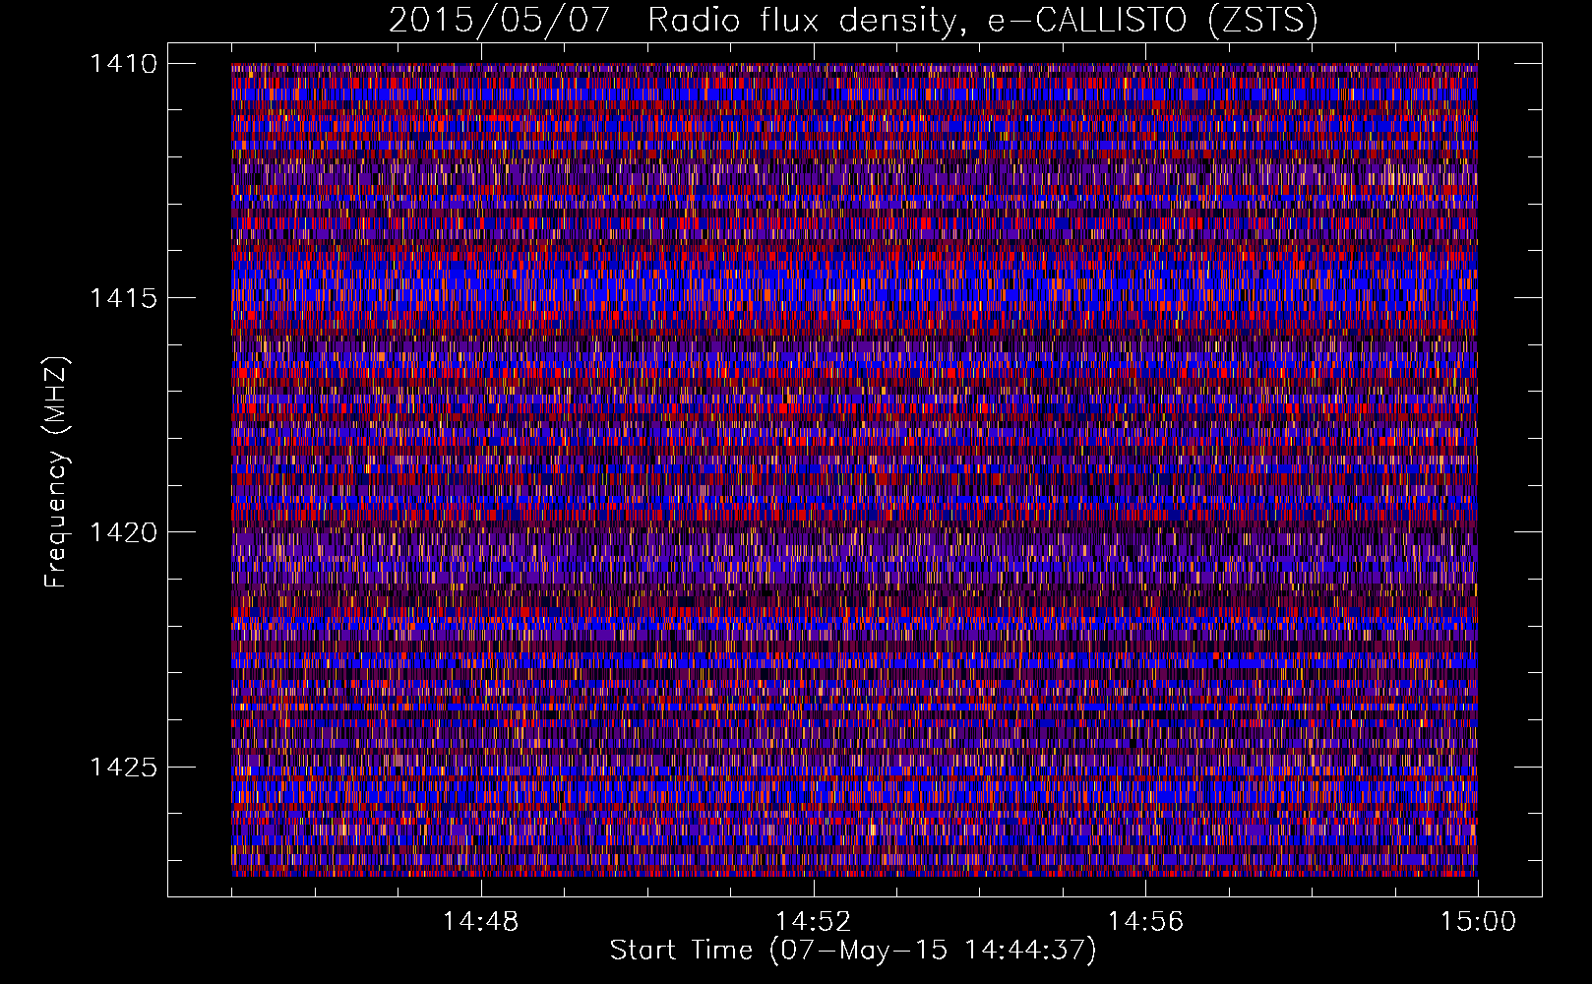Click the plot title '2015/05/07 Radio flux density'
Viewport: 1592px width, 984px height.
coord(853,21)
